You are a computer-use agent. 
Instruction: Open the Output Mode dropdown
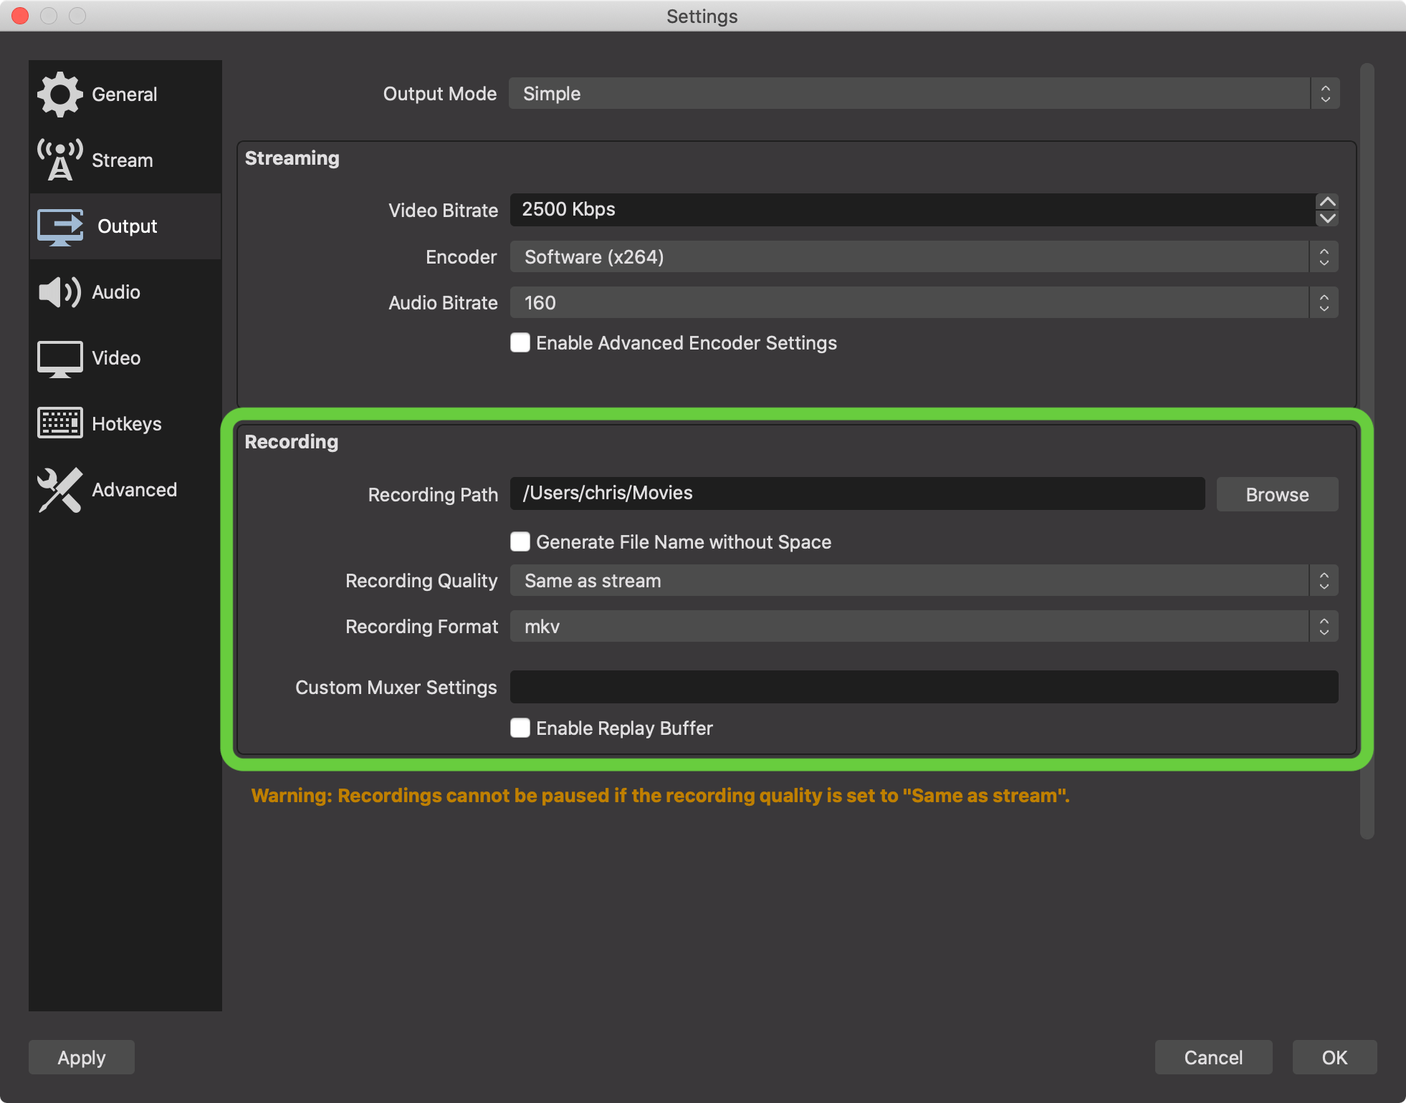[x=923, y=94]
